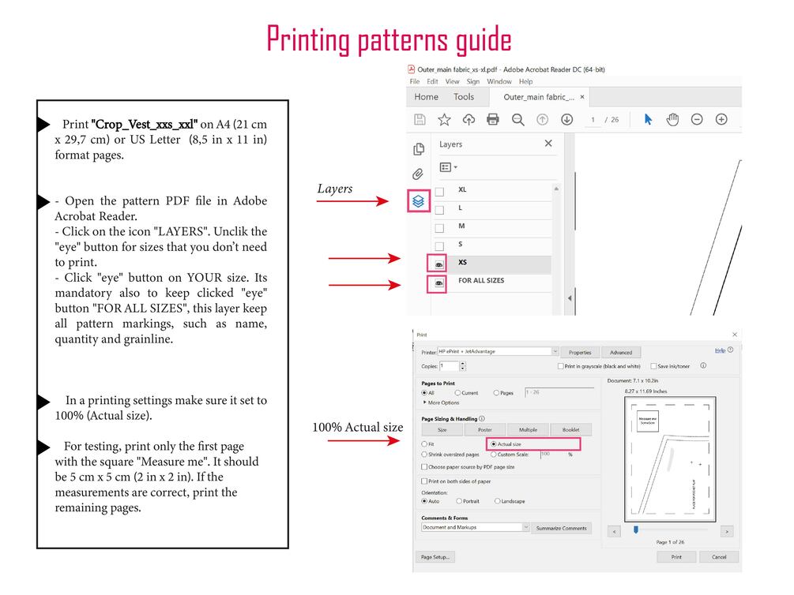Choose the Booklet sizing button
The width and height of the screenshot is (794, 595).
(x=570, y=429)
